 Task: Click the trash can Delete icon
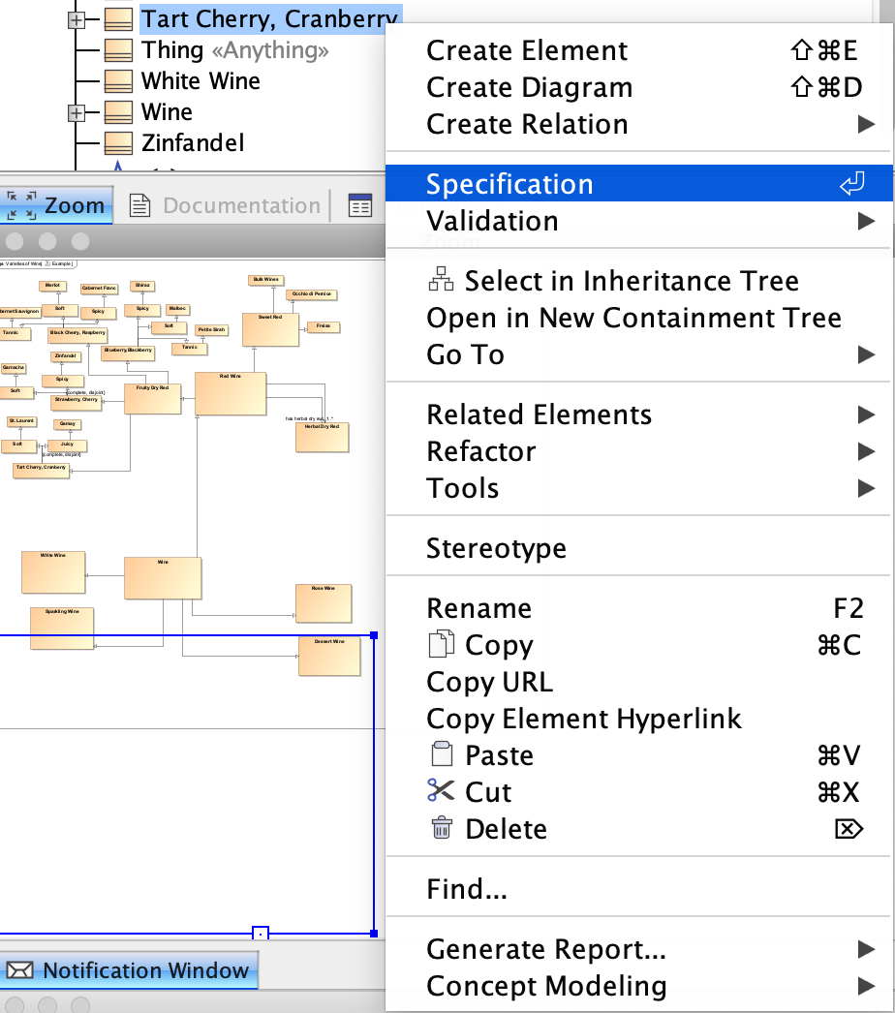[441, 828]
